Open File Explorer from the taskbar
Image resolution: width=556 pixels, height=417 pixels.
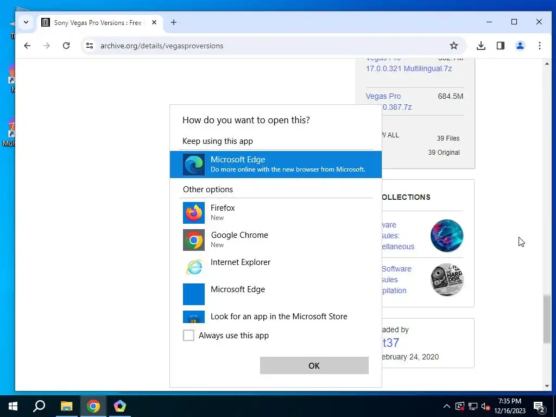click(66, 406)
